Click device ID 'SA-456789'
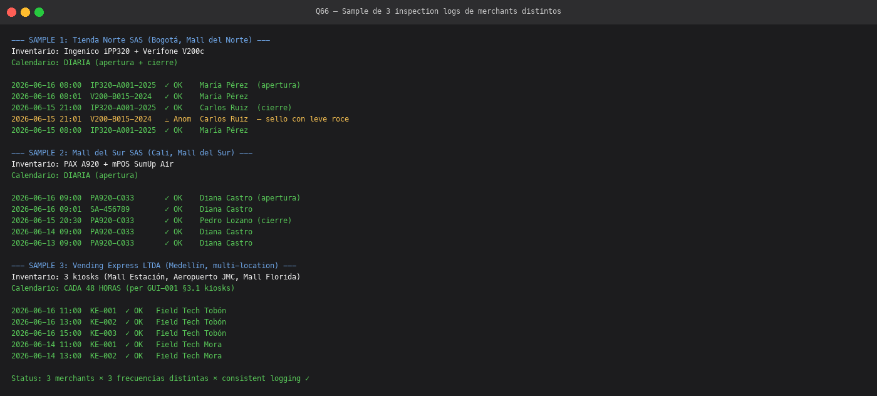The height and width of the screenshot is (396, 877). (x=110, y=209)
